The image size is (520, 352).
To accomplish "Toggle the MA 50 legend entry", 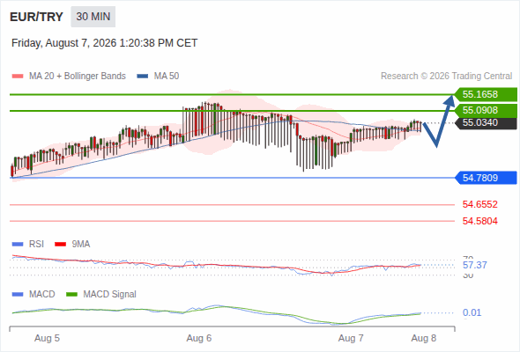I will point(158,77).
